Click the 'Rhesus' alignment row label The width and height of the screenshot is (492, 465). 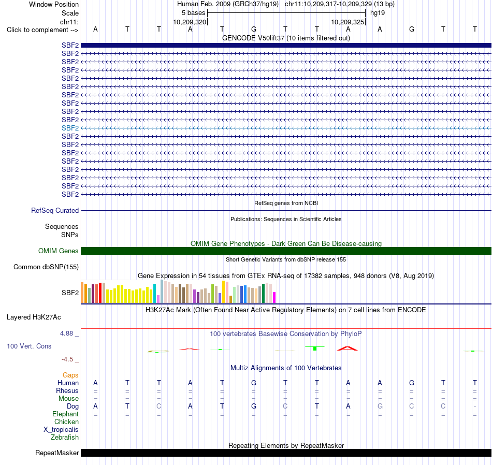click(67, 390)
